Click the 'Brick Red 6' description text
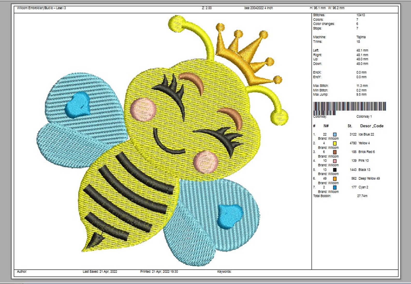This screenshot has height=284, width=411. (x=366, y=152)
